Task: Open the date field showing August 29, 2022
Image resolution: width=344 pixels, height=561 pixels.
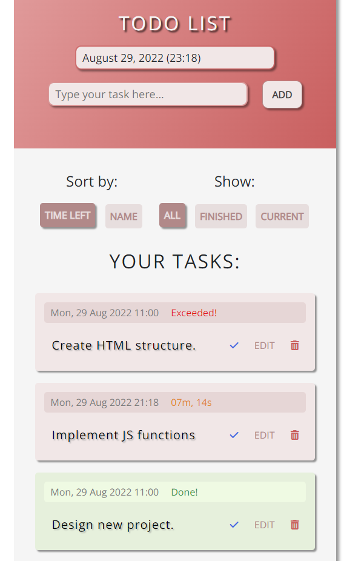Action: point(175,58)
